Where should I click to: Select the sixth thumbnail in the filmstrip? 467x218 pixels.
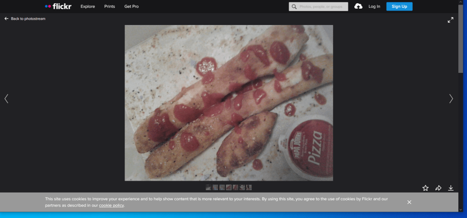(242, 188)
